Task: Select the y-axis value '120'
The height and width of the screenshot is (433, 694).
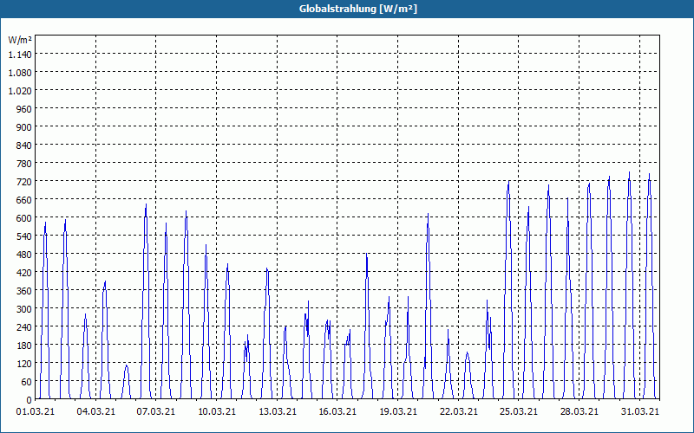Action: pyautogui.click(x=25, y=364)
